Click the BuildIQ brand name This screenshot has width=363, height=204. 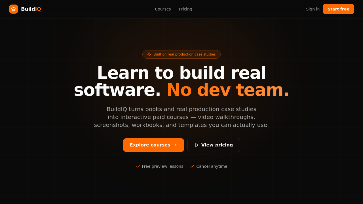pyautogui.click(x=31, y=9)
